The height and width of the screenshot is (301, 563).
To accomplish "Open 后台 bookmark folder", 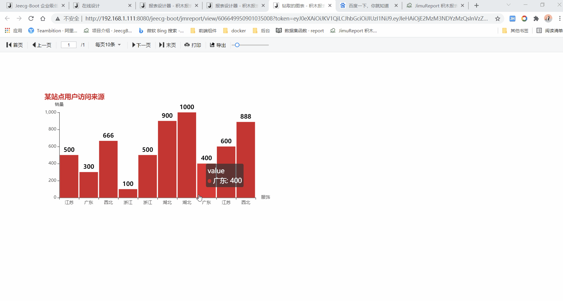I will point(261,31).
